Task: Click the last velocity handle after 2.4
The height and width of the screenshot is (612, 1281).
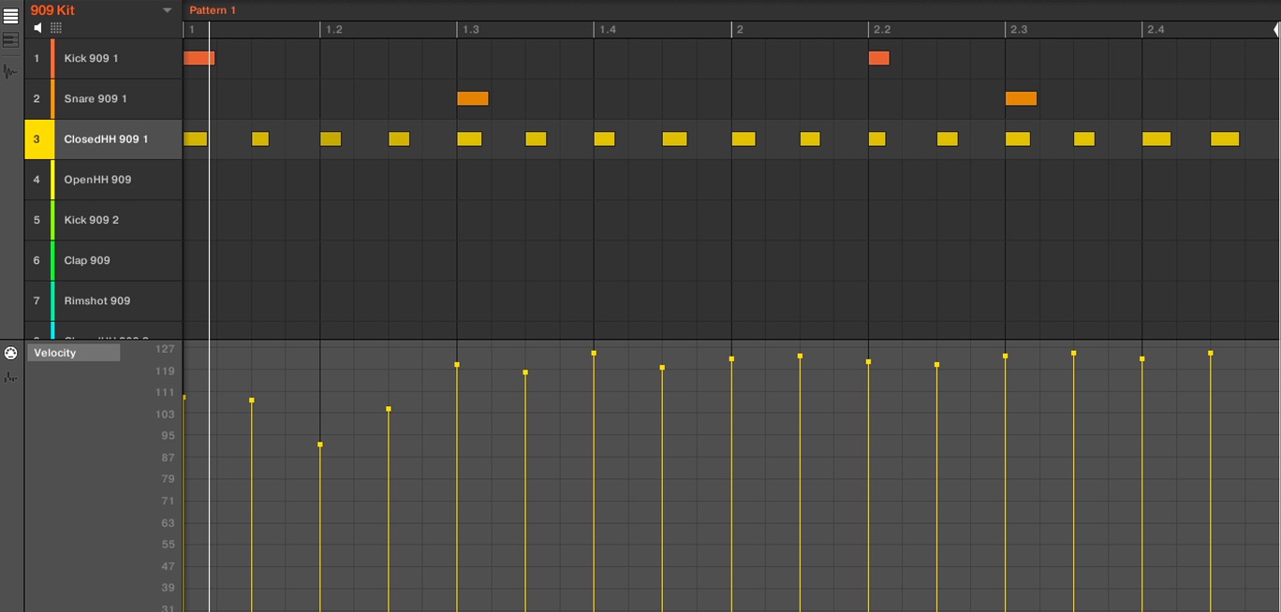Action: click(1211, 354)
